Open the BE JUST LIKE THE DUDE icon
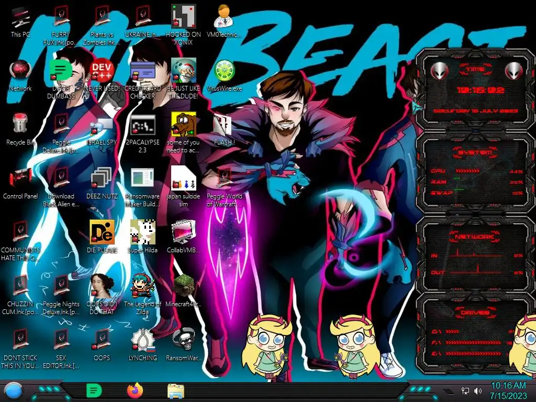The width and height of the screenshot is (536, 402). click(183, 71)
